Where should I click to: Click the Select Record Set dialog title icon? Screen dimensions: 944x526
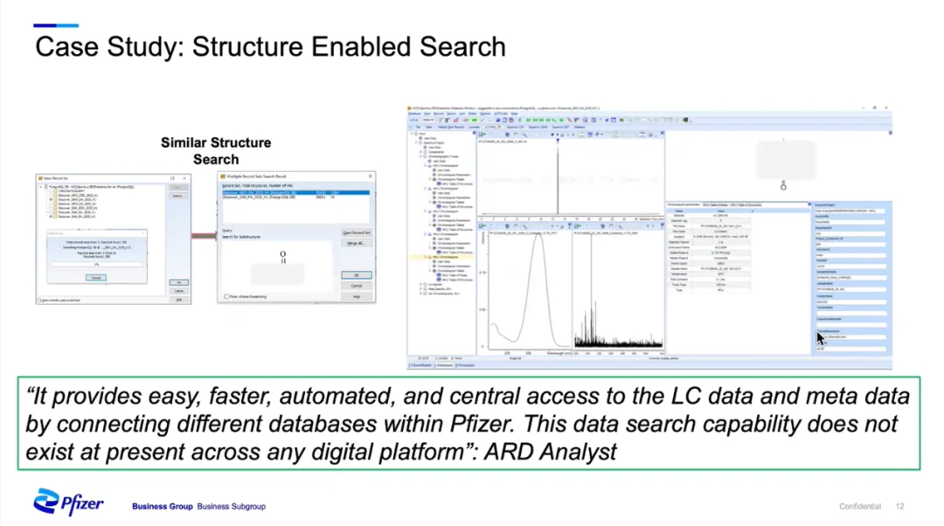point(40,178)
